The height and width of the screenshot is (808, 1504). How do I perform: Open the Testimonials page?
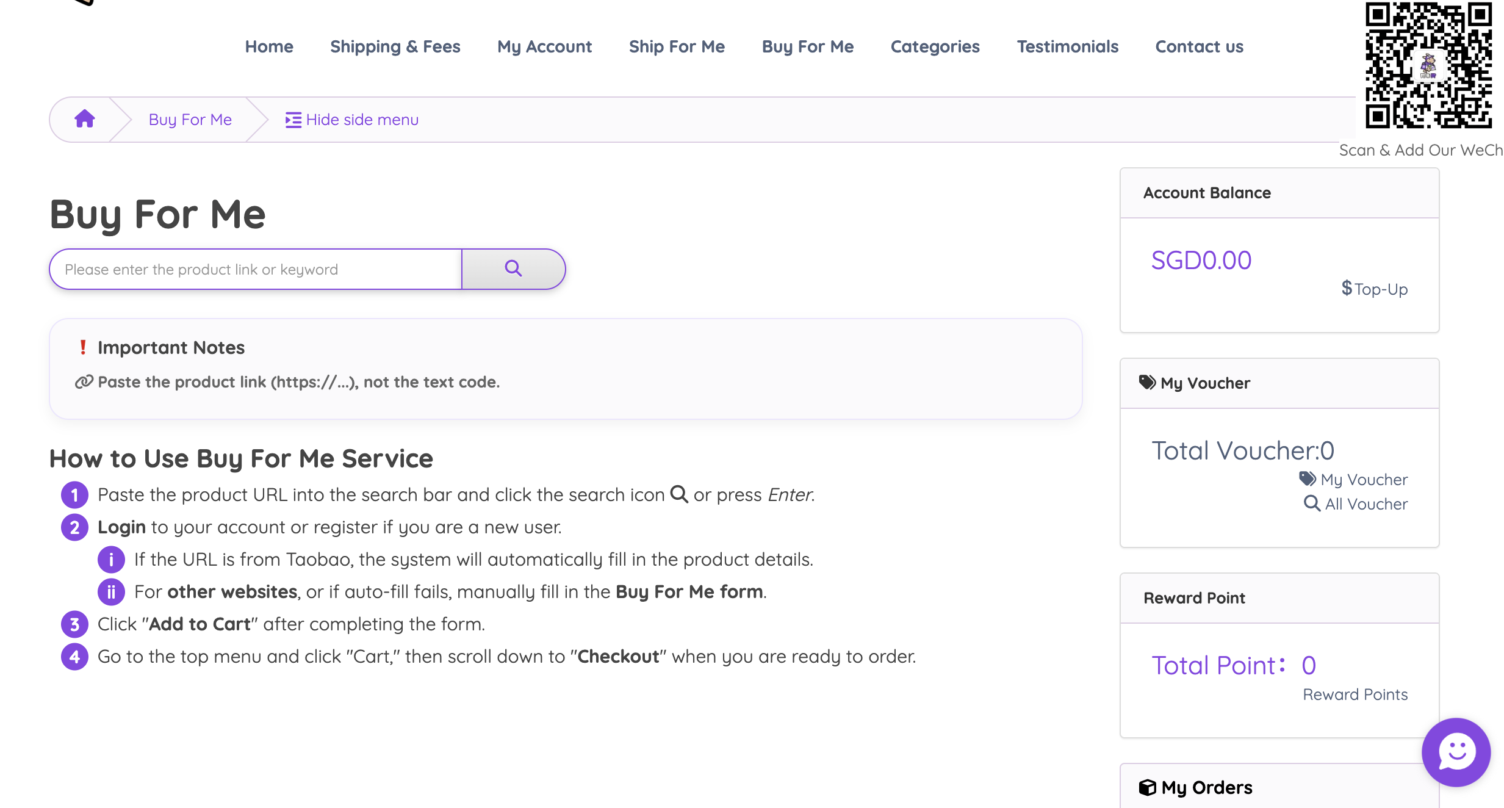click(x=1067, y=46)
